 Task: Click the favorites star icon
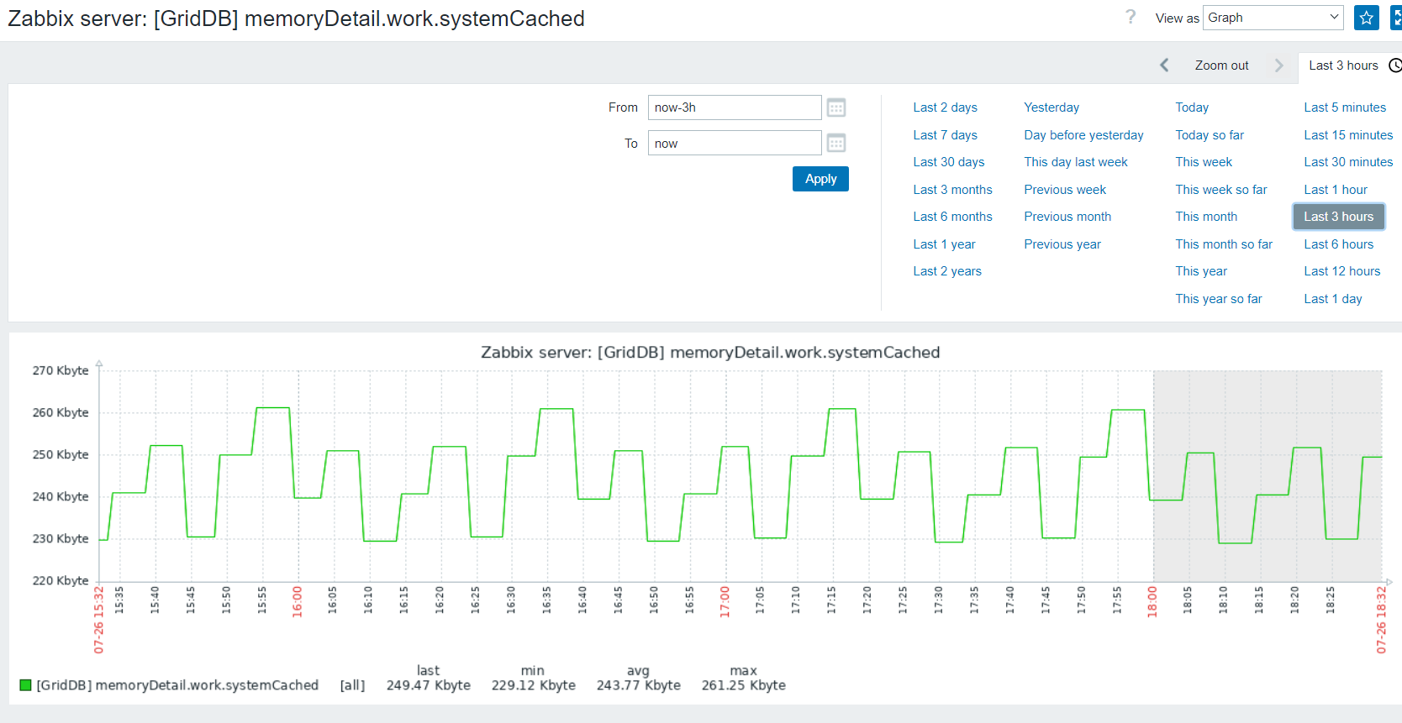(1366, 18)
